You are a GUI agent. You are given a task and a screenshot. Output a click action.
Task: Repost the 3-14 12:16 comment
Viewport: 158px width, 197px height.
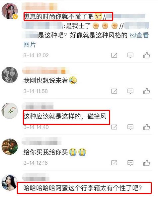[114, 163]
